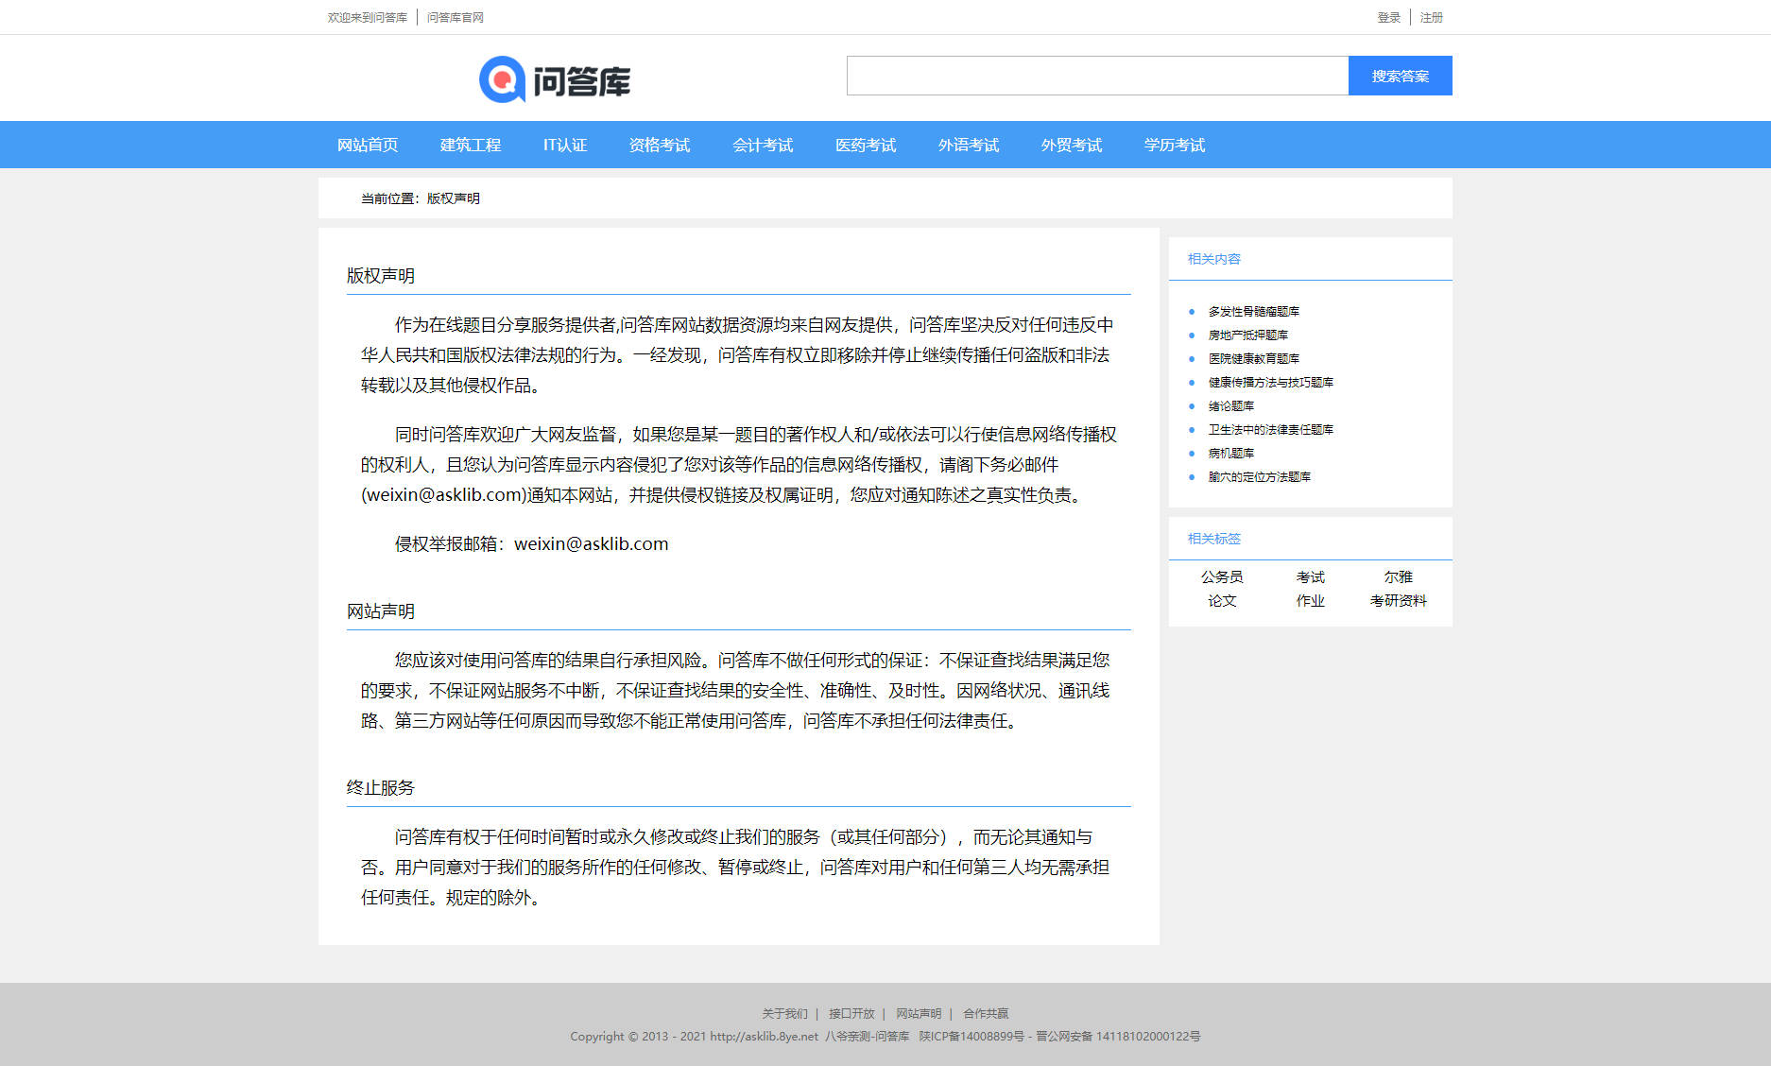Click the 相关内容 panel heading

point(1214,259)
